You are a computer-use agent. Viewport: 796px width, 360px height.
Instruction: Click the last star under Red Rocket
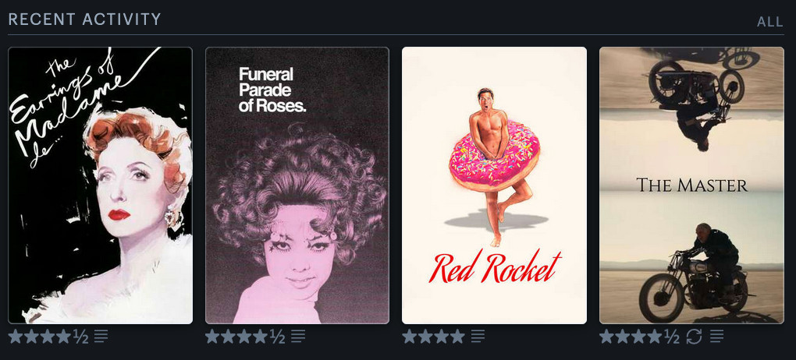(457, 336)
